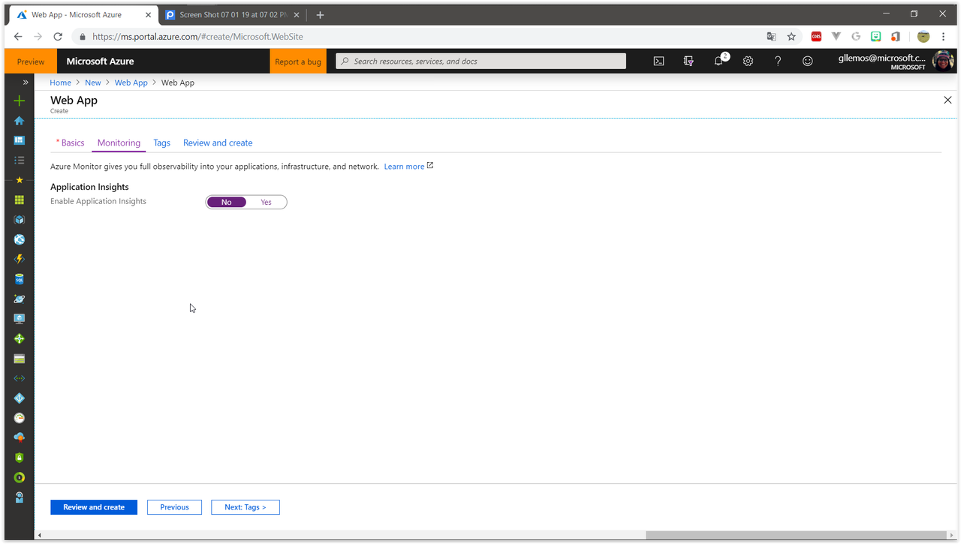Click the browser back arrow

(x=18, y=36)
